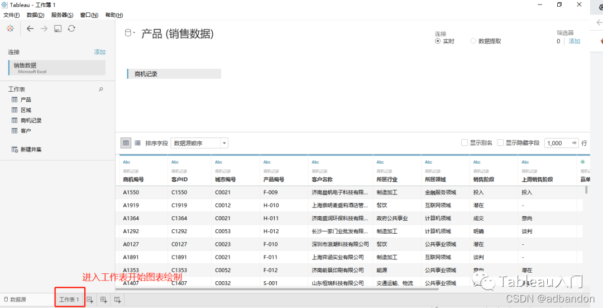The height and width of the screenshot is (308, 603).
Task: Click the table icon beside 产品
Action: click(15, 99)
